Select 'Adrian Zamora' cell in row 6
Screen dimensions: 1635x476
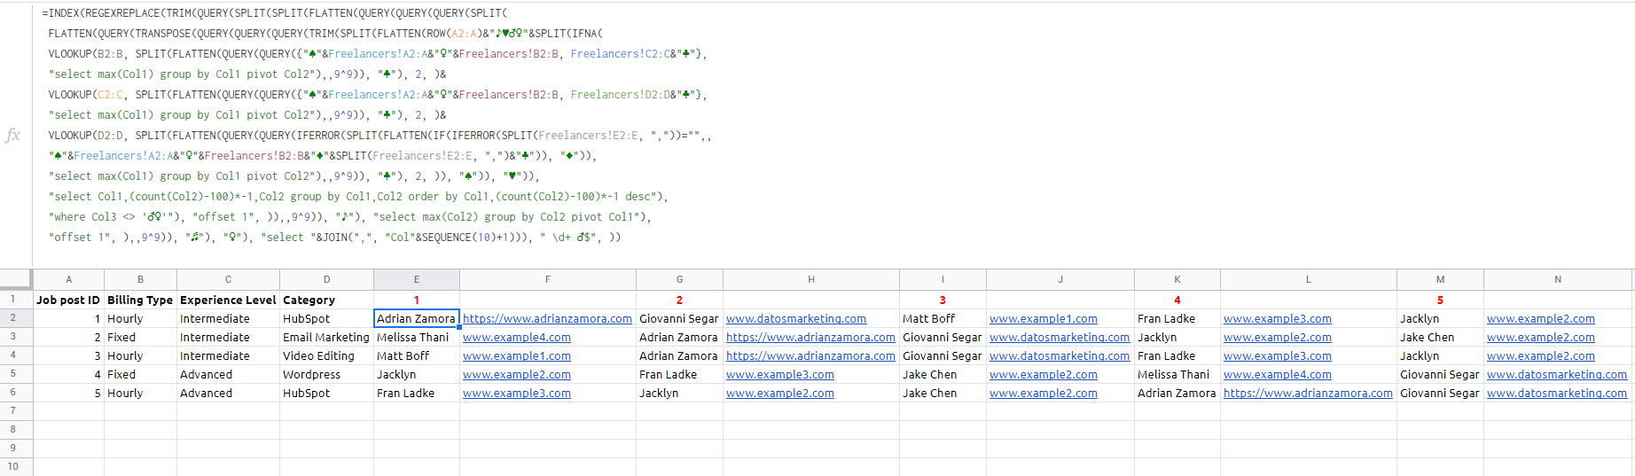1177,393
